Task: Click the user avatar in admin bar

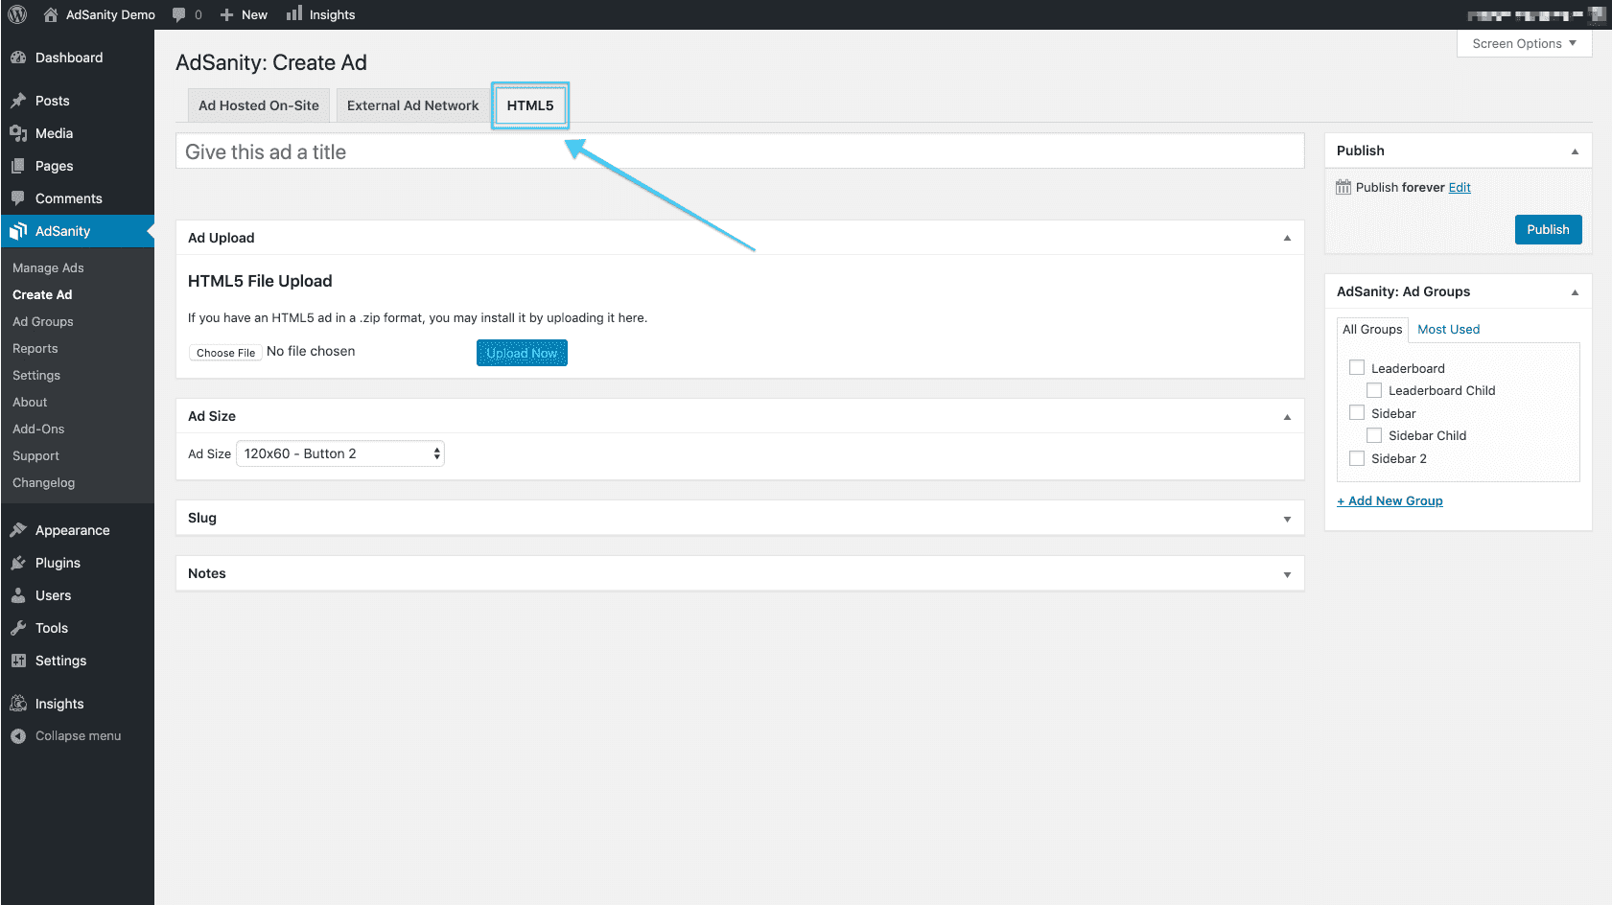Action: [1597, 14]
